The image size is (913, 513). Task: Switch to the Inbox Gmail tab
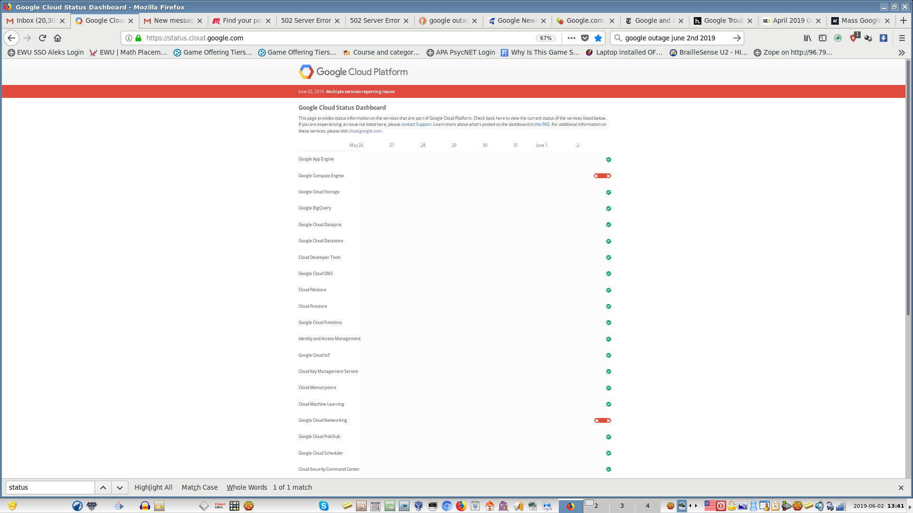[36, 20]
